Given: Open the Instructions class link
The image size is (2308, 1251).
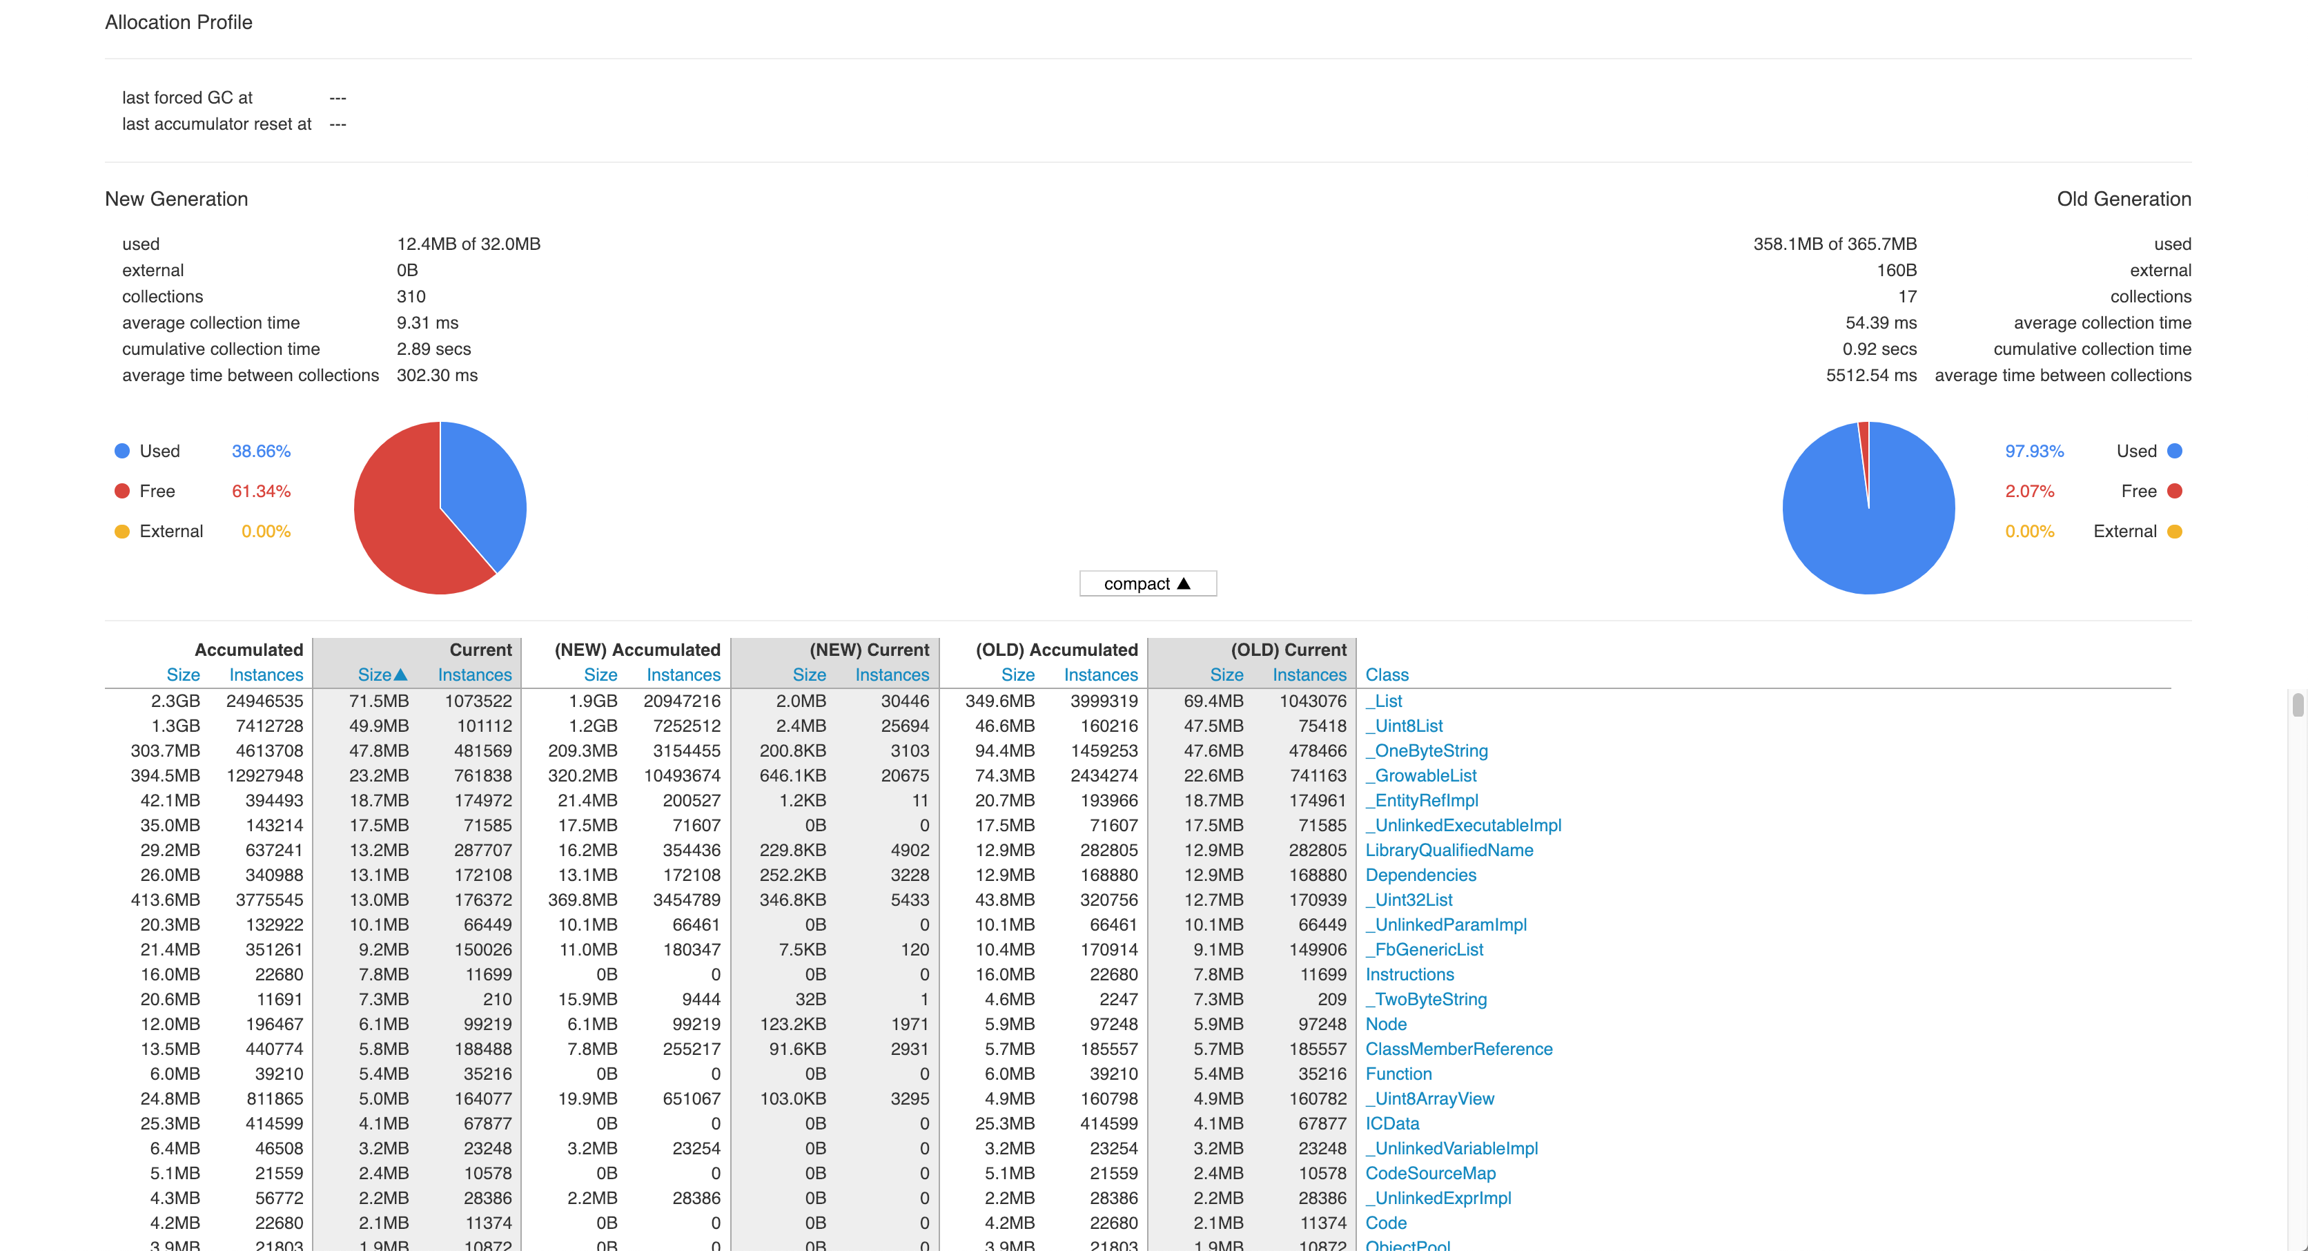Looking at the screenshot, I should click(1409, 974).
